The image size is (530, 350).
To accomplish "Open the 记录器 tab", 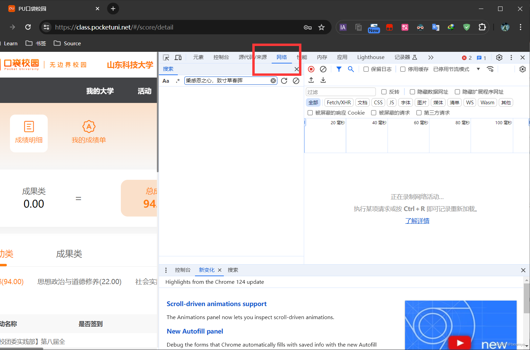I will pyautogui.click(x=406, y=57).
